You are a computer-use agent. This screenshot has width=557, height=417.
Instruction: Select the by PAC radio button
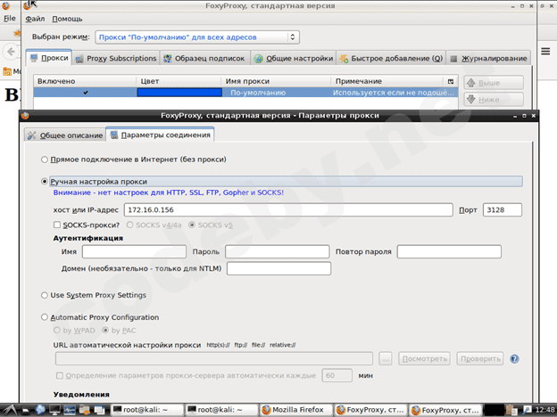click(105, 331)
